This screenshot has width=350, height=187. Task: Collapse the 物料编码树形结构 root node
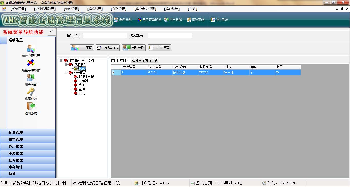[x=61, y=61]
